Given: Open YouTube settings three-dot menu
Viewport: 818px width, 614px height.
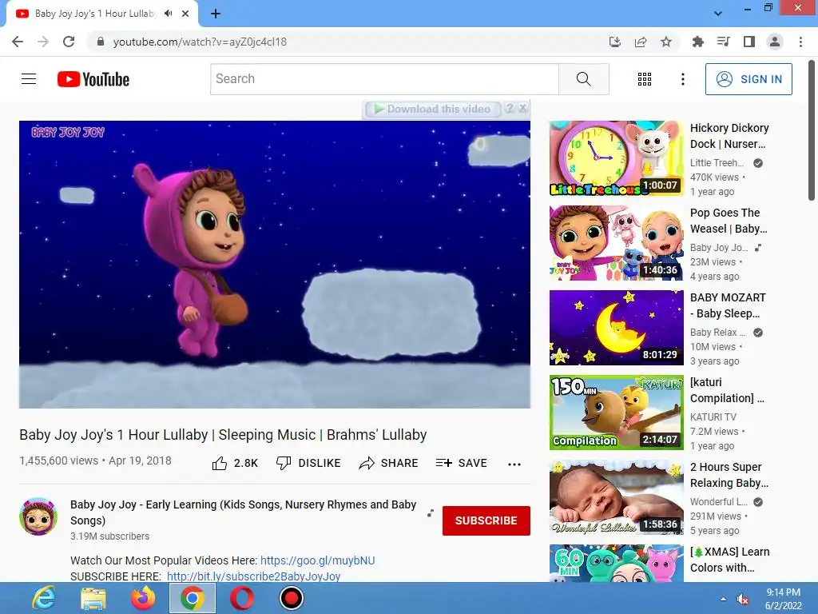Looking at the screenshot, I should [682, 79].
